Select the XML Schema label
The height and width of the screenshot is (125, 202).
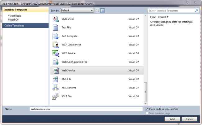69,88
